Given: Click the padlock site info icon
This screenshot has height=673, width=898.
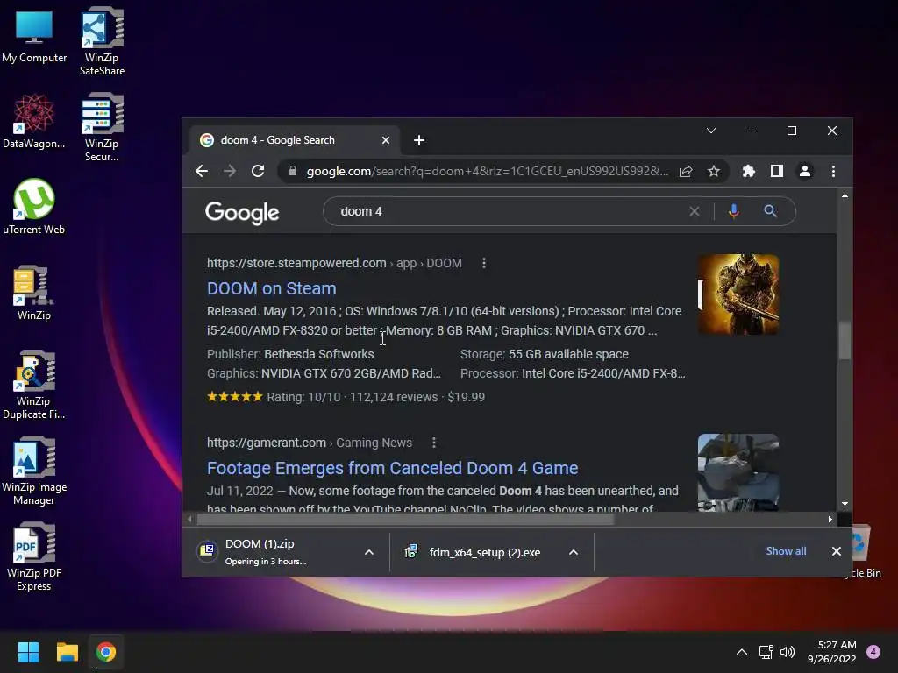Looking at the screenshot, I should tap(293, 171).
